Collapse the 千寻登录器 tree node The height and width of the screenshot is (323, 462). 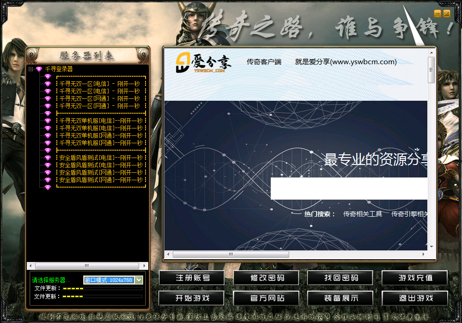[x=30, y=69]
